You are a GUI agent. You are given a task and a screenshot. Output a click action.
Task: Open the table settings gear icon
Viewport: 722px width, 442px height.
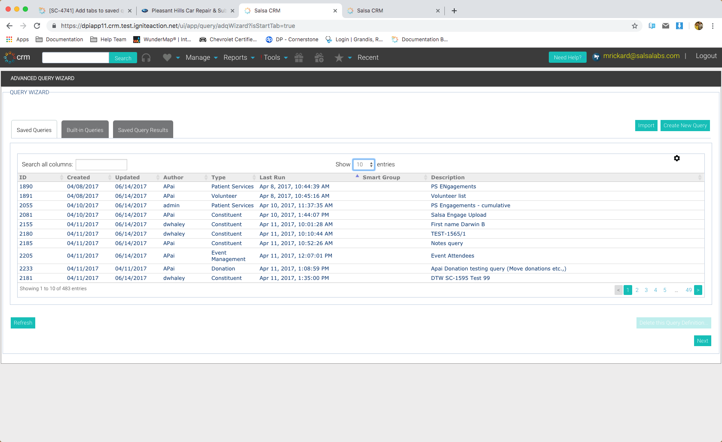[677, 158]
